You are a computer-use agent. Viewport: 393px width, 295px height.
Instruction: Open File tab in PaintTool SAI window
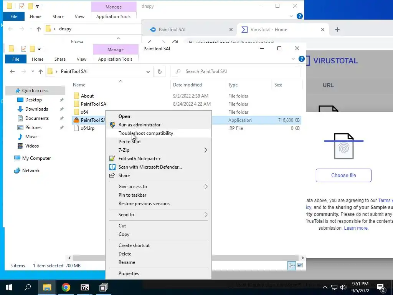[15, 59]
